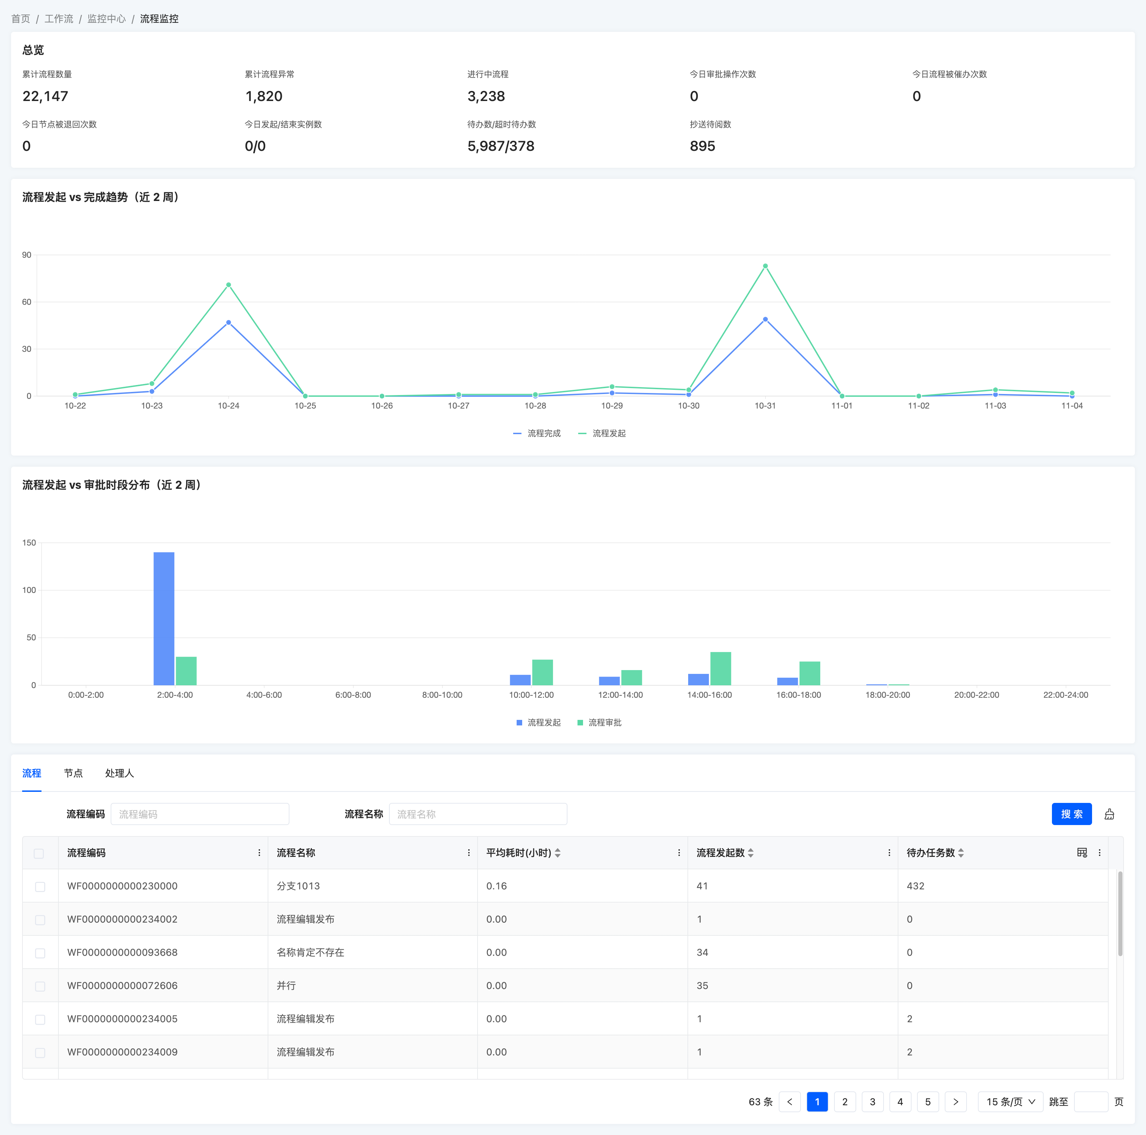
Task: Go to next page arrow
Action: (955, 1102)
